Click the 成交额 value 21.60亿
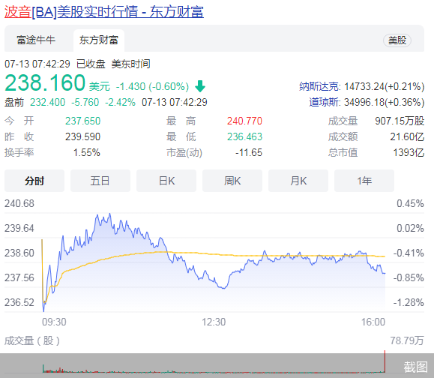This screenshot has width=434, height=378. (407, 136)
